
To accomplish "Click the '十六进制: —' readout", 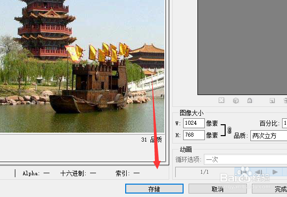I will click(x=78, y=173).
